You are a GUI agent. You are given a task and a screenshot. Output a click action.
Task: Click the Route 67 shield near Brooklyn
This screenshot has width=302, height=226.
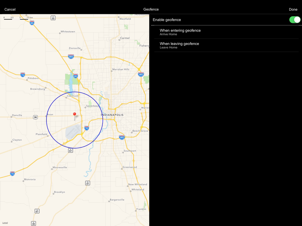pyautogui.click(x=37, y=211)
